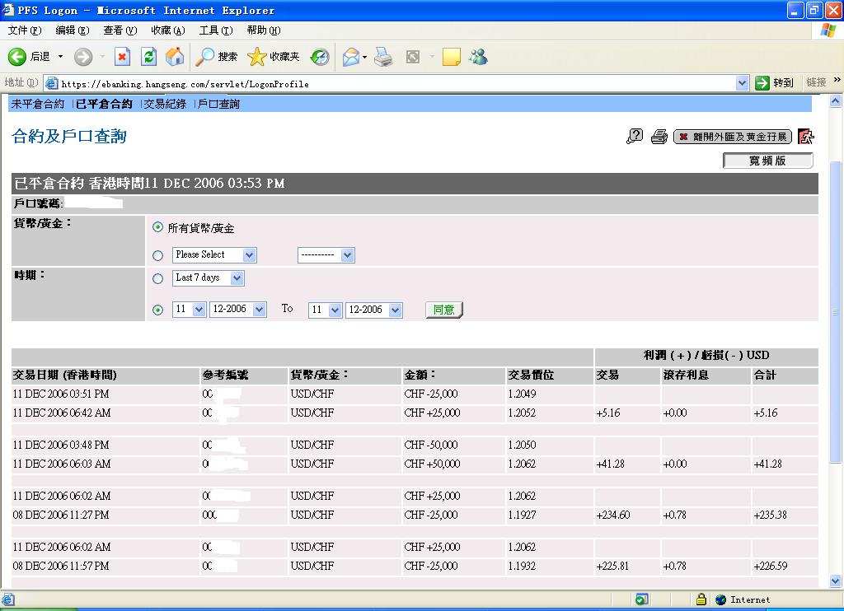Viewport: 844px width, 611px height.
Task: Go to the Home page icon
Action: (175, 57)
